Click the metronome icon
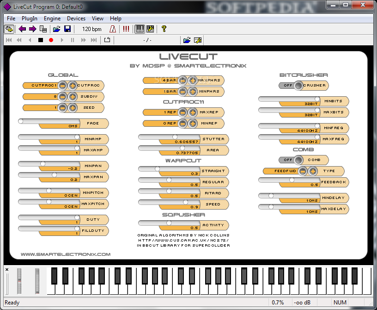Viewport: 377px width, 310px height. point(113,29)
